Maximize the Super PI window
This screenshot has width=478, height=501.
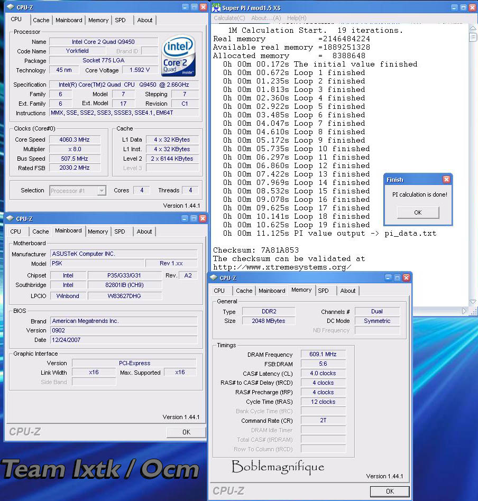pos(463,8)
